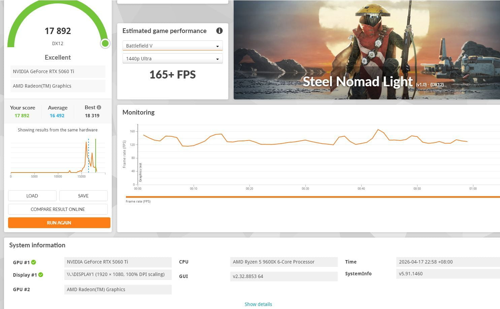Click the LOAD button
The height and width of the screenshot is (309, 500).
[x=32, y=196]
